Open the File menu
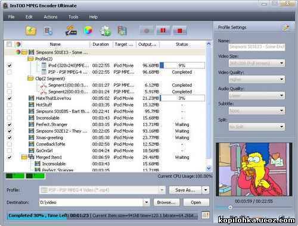Image resolution: width=298 pixels, height=226 pixels. tap(11, 17)
